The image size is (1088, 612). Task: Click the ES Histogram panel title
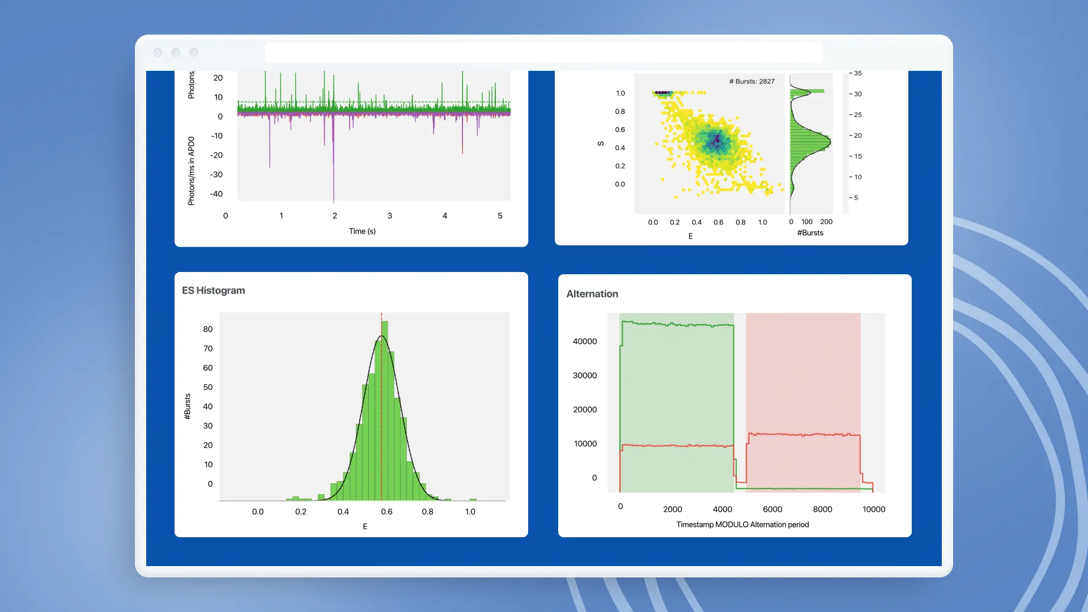(212, 290)
